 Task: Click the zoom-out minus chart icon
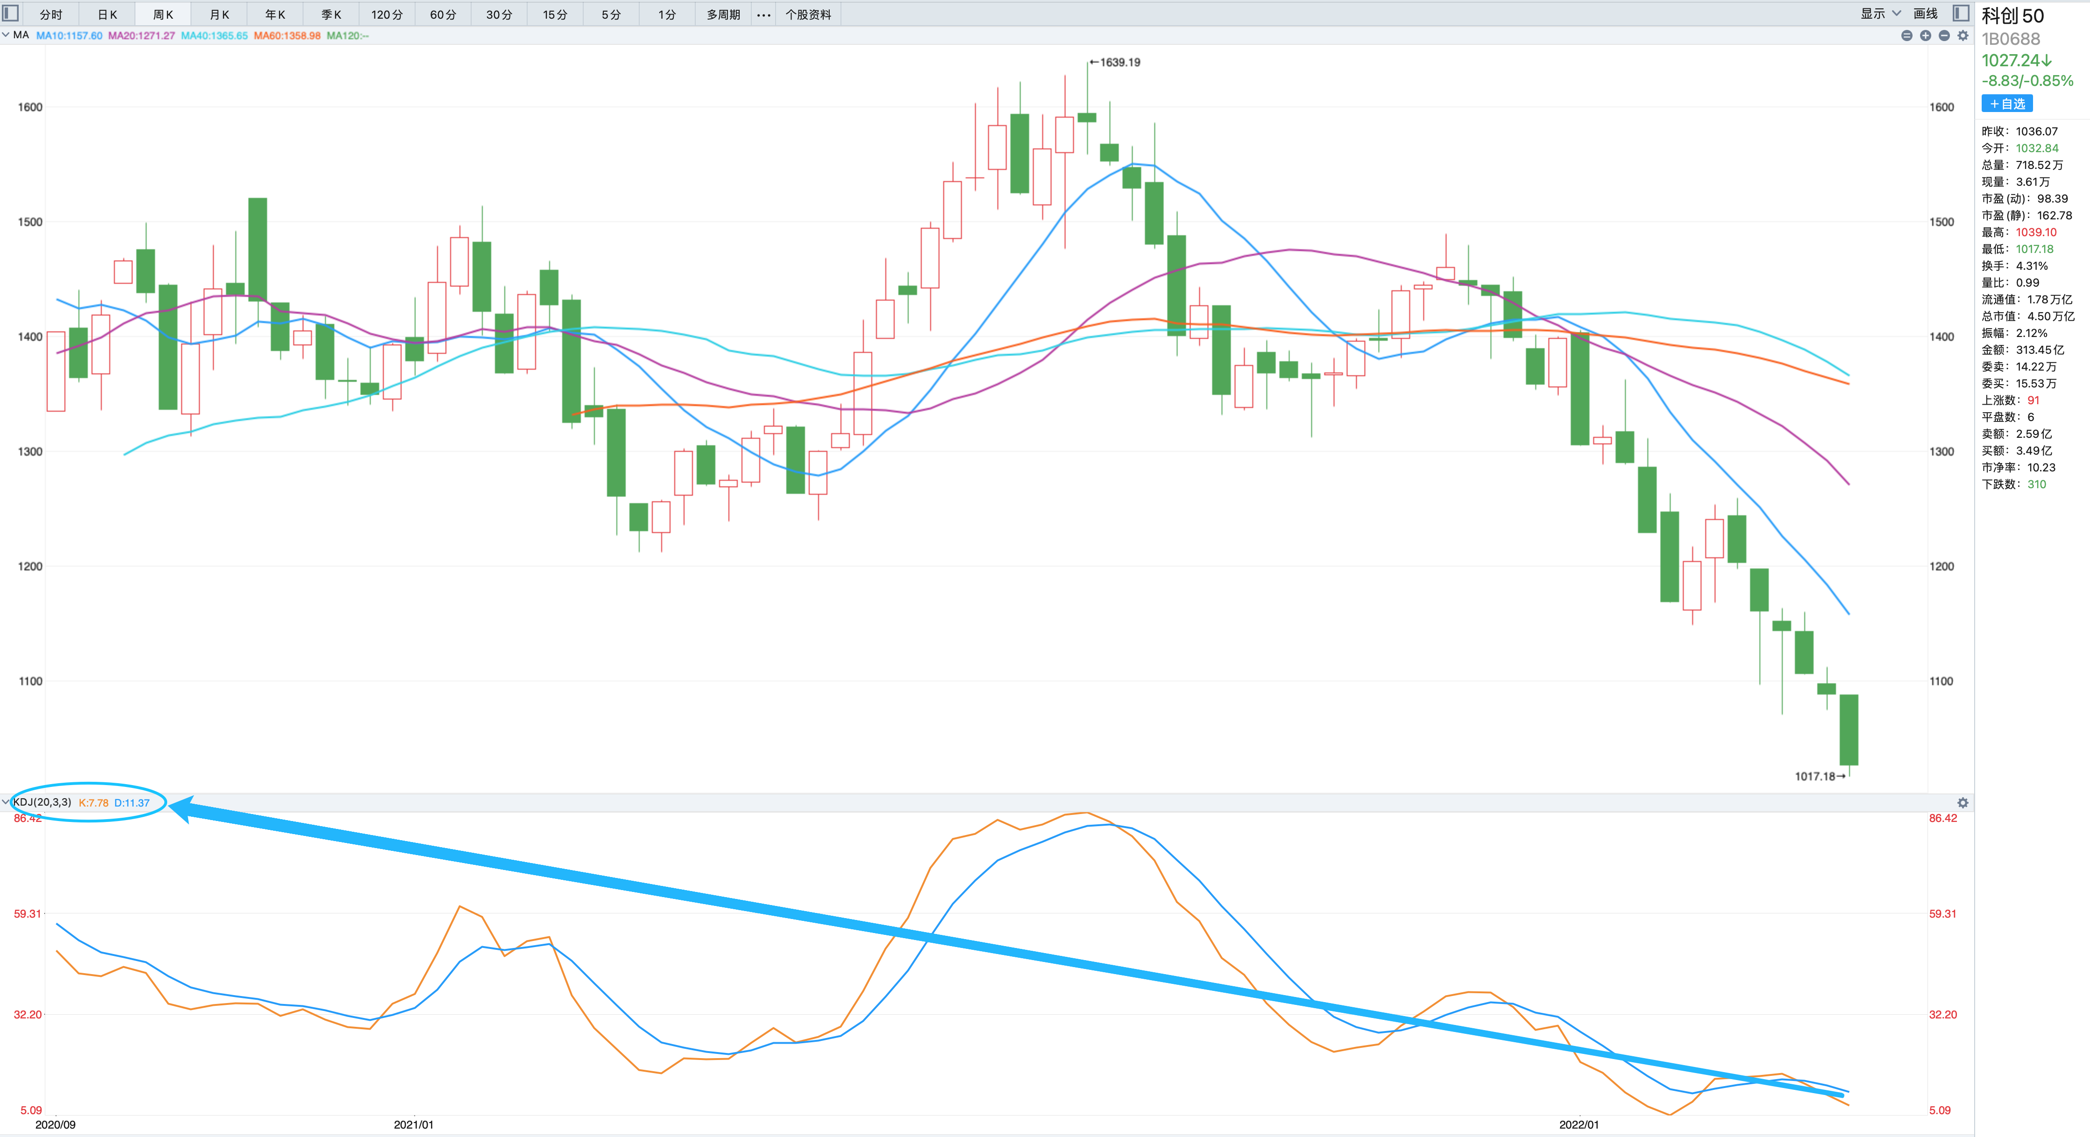click(x=1944, y=35)
